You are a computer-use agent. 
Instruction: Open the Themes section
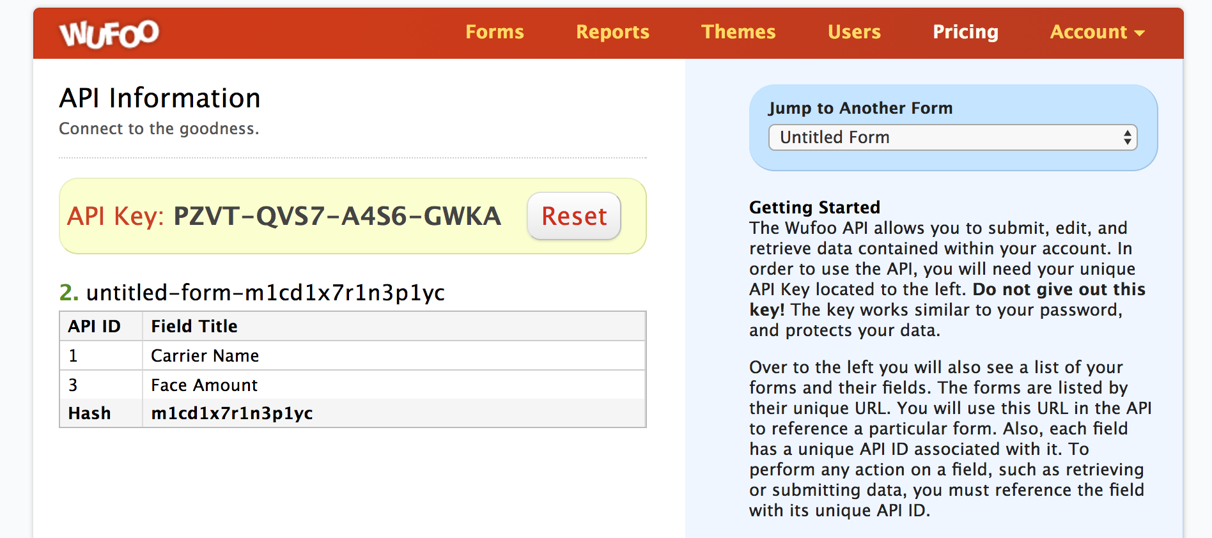pyautogui.click(x=738, y=32)
